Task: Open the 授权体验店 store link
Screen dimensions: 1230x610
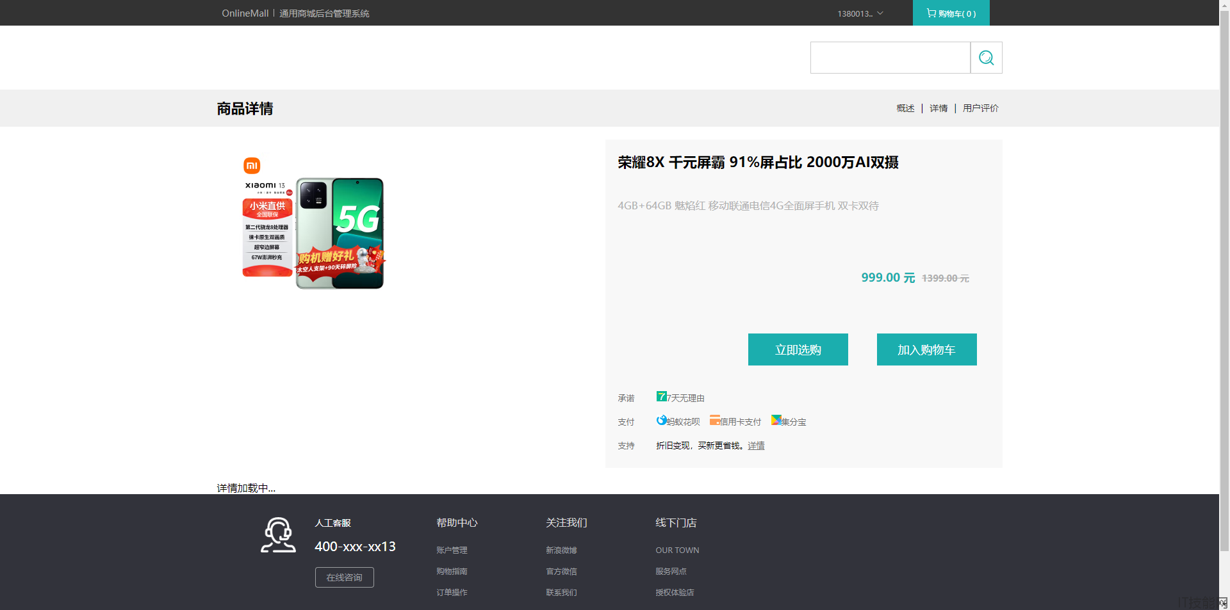Action: [675, 593]
